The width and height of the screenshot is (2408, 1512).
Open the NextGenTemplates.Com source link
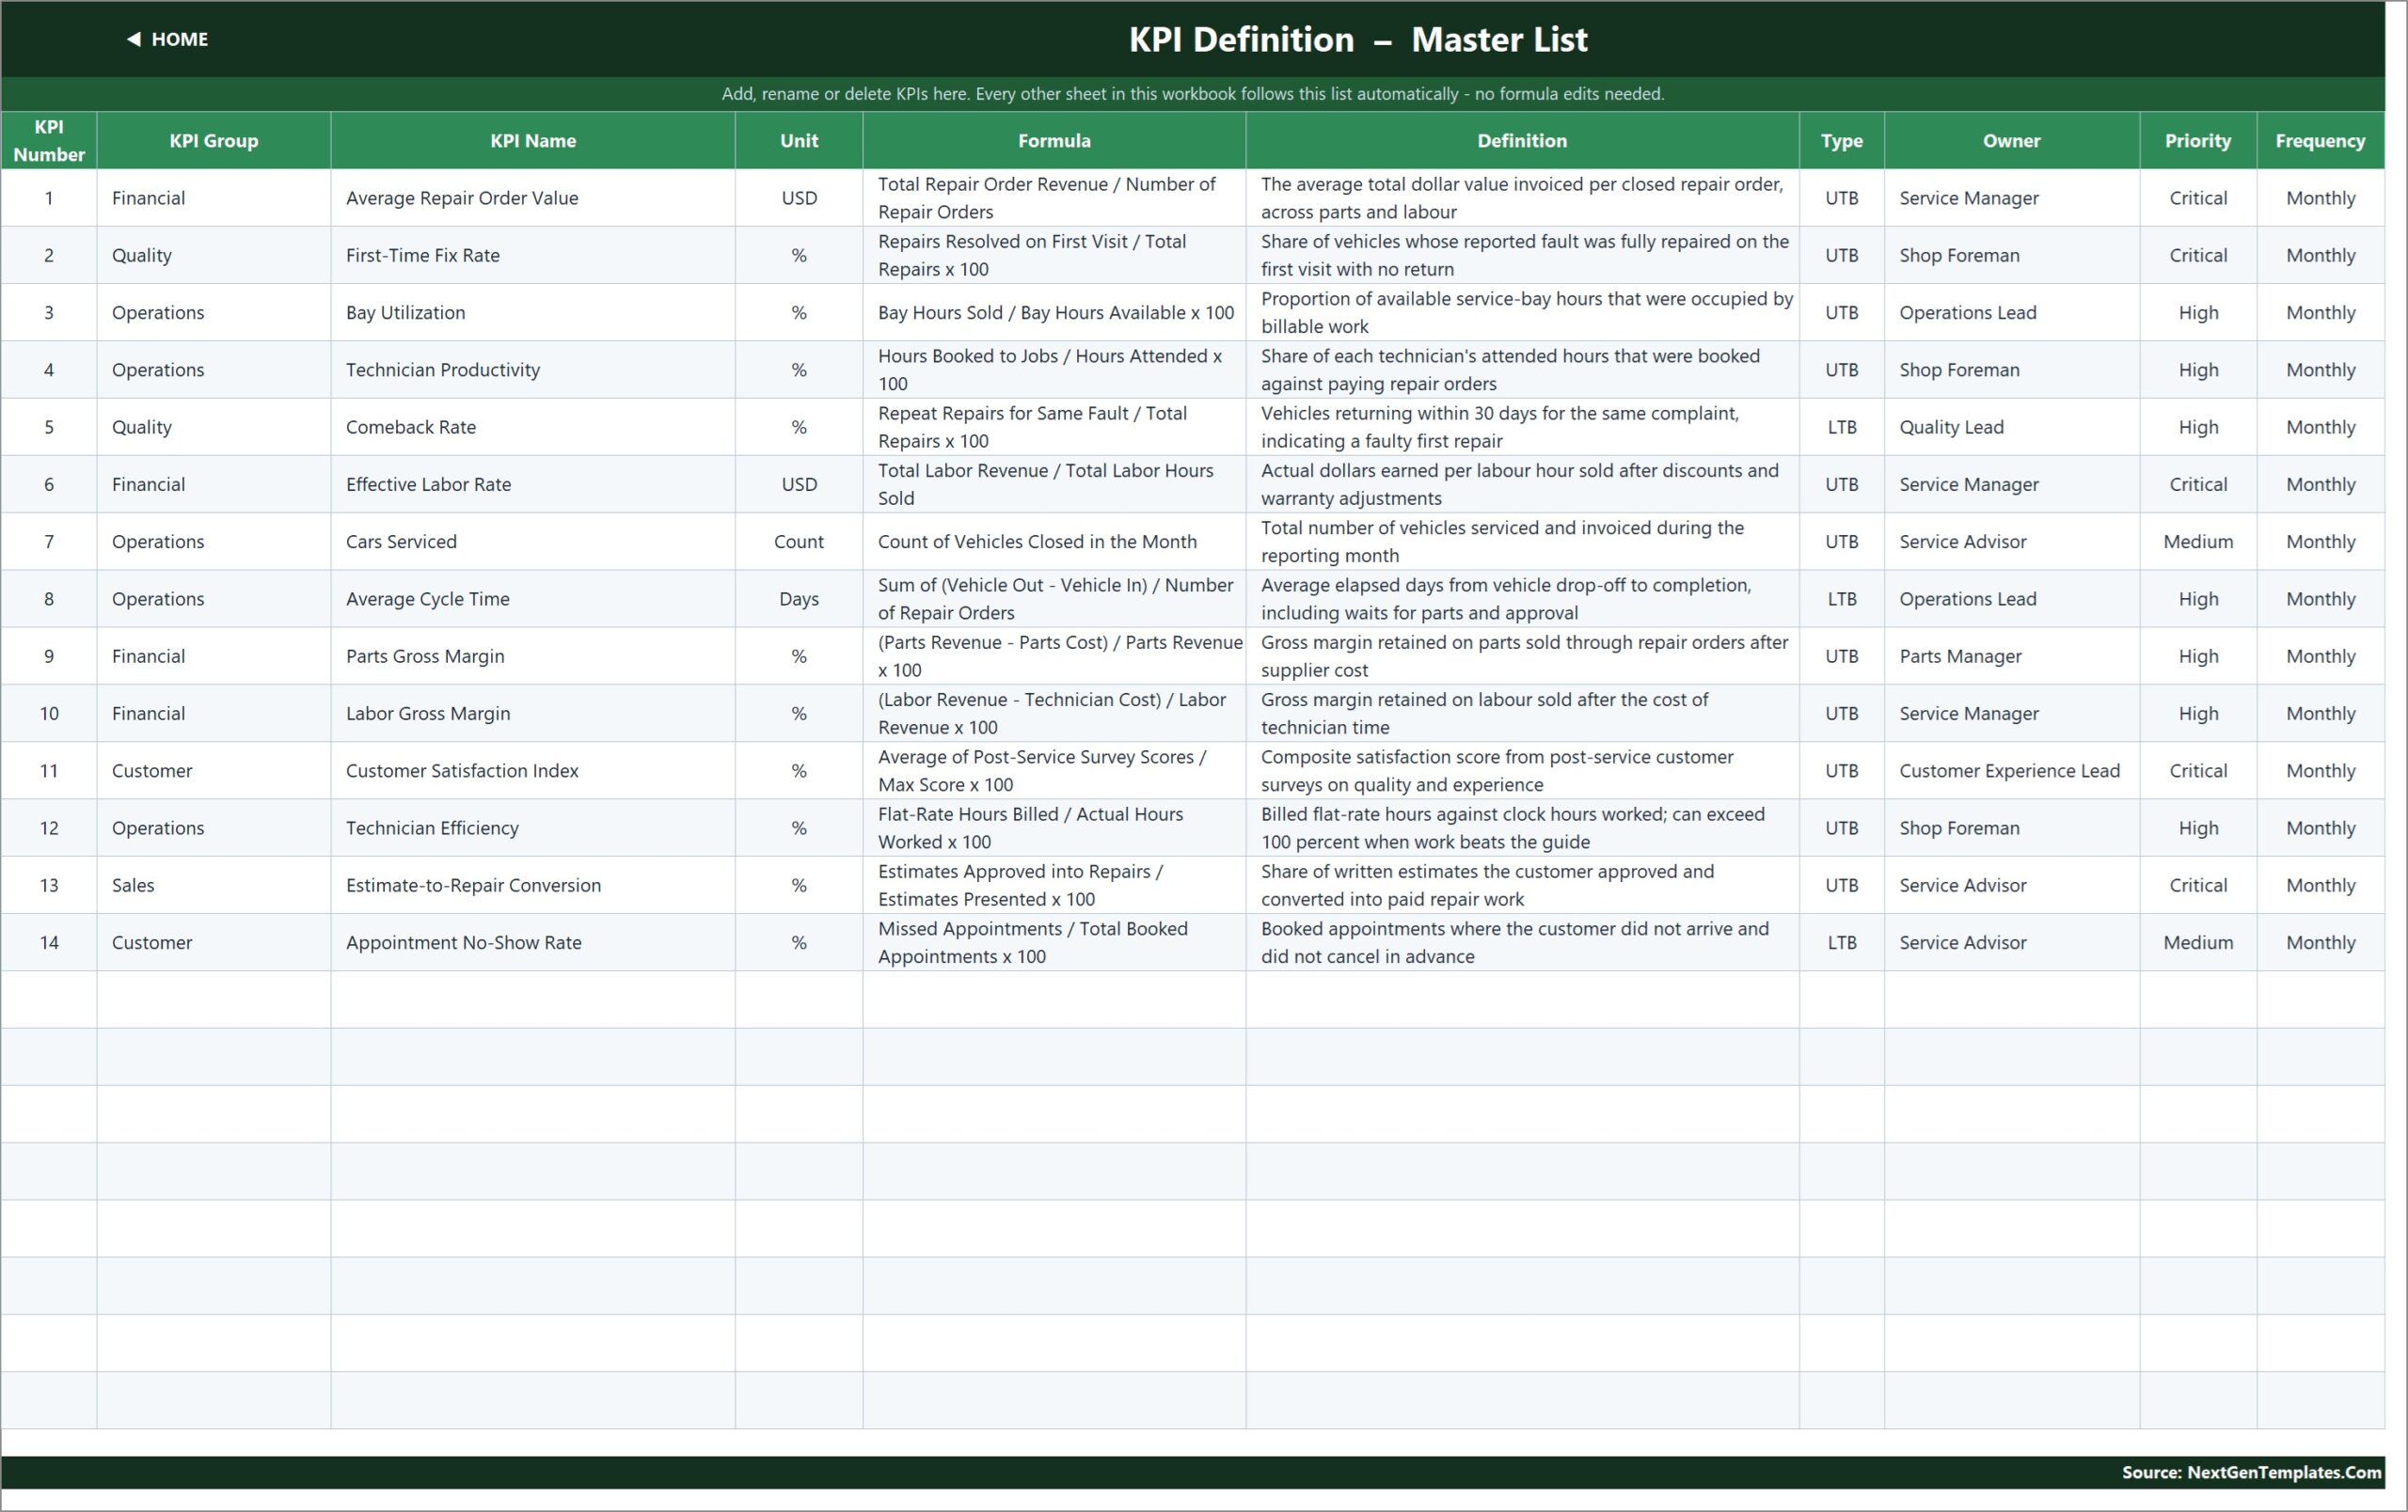coord(2251,1472)
